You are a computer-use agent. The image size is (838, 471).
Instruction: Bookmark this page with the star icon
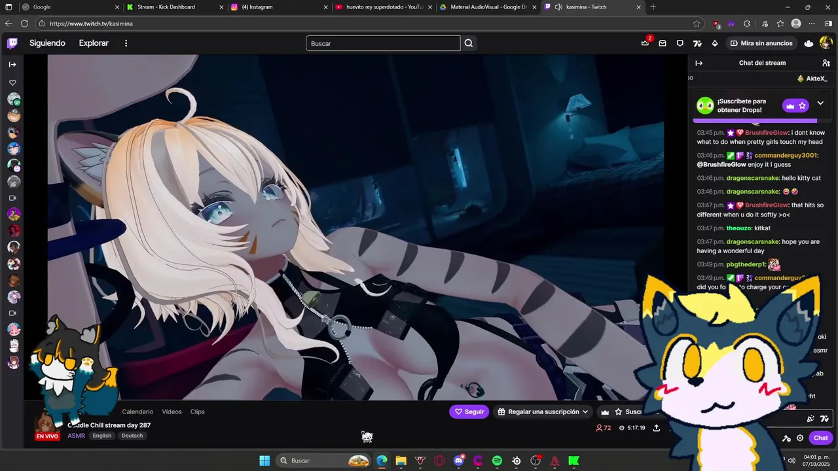click(x=697, y=24)
